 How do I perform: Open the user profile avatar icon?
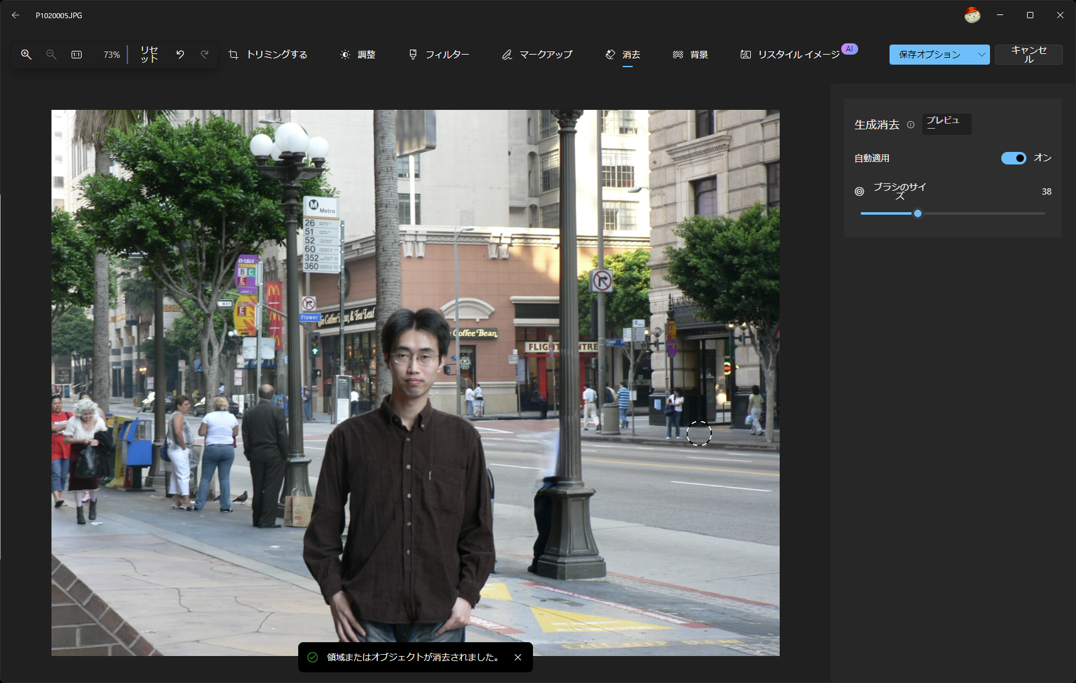pos(972,15)
